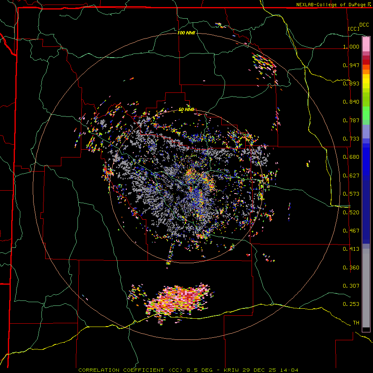373x373 pixels.
Task: Click the 100 NMI range ring label
Action: pos(186,33)
